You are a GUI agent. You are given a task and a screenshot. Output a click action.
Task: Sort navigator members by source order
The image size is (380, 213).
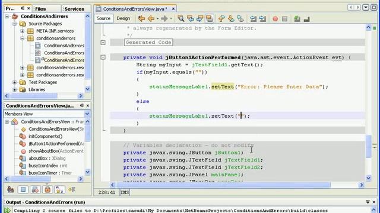pyautogui.click(x=72, y=189)
